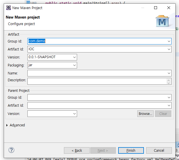Click the disabled Clear button
Screen dimensions: 179x160
(163, 114)
